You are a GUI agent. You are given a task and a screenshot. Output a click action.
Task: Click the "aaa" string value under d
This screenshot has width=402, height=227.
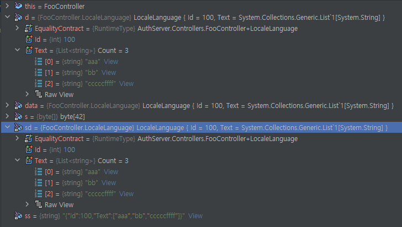(93, 62)
